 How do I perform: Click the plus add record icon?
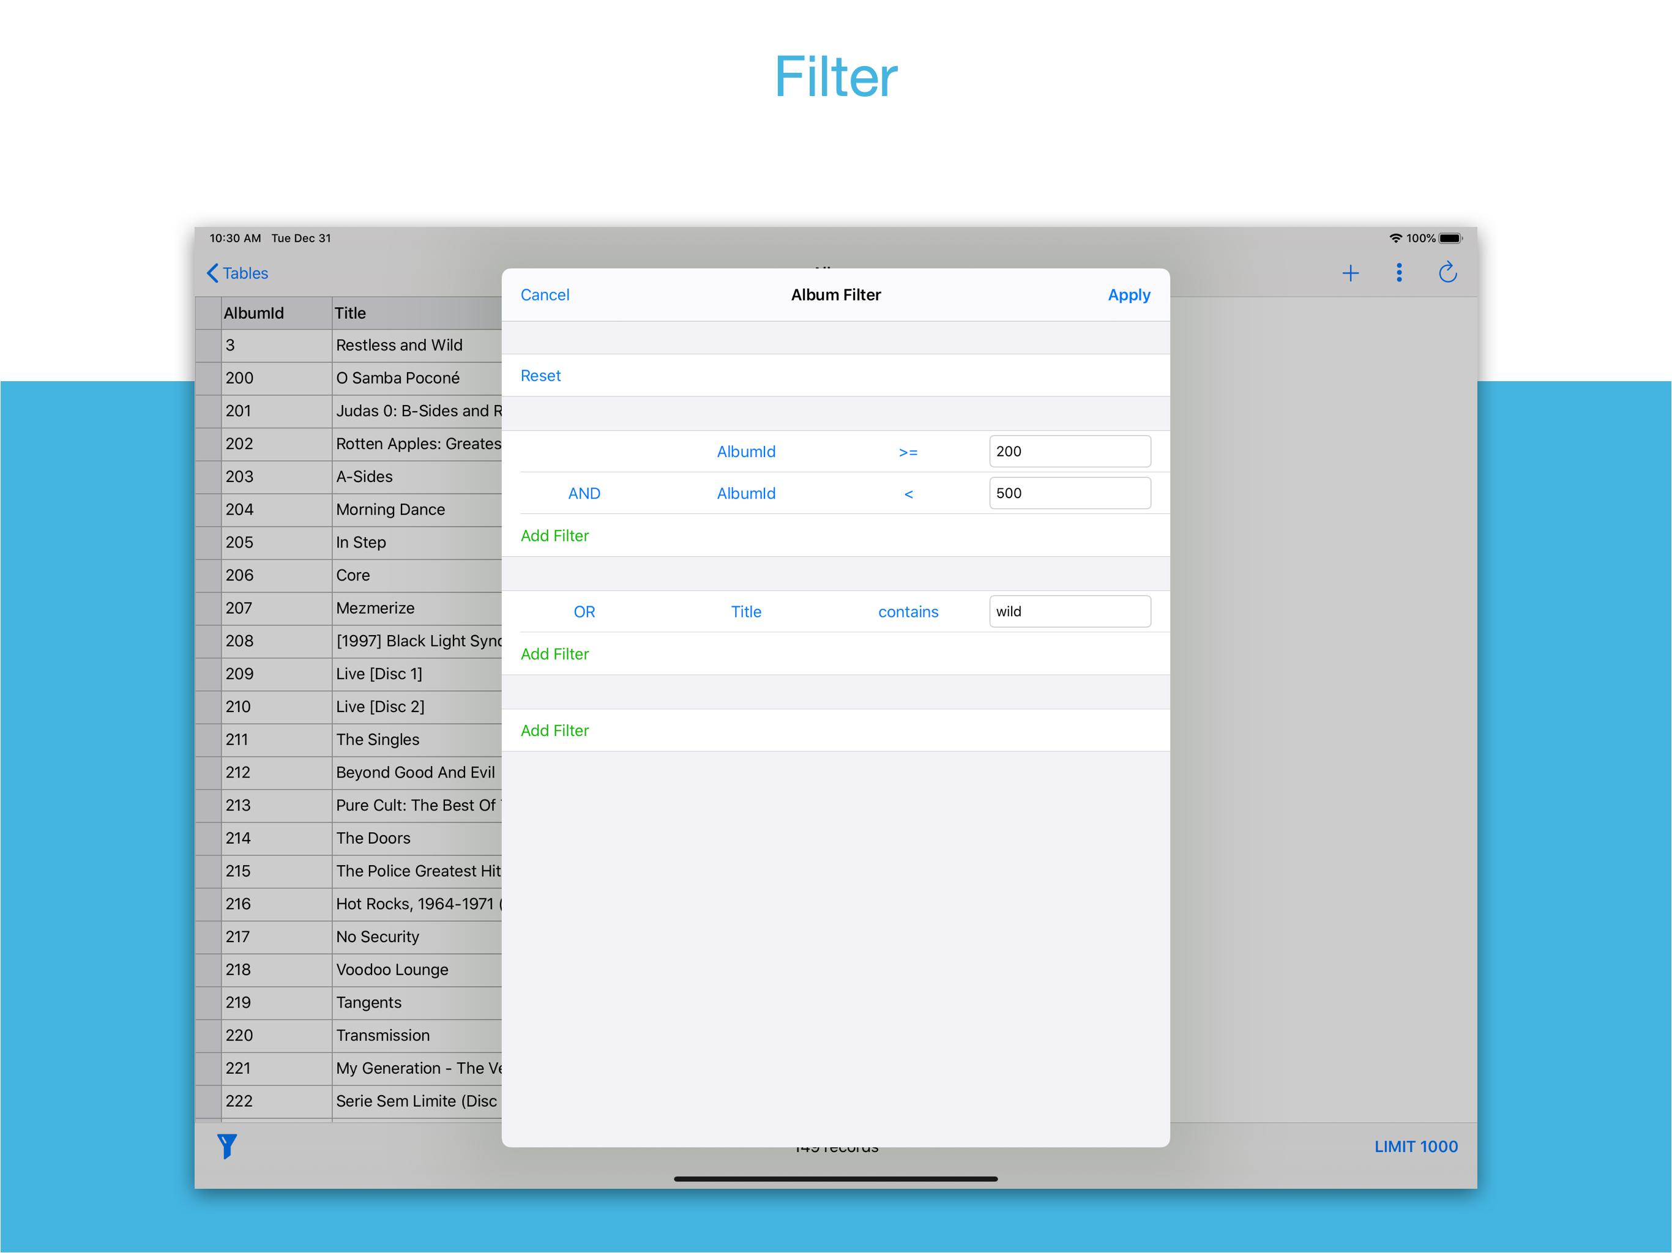tap(1350, 273)
